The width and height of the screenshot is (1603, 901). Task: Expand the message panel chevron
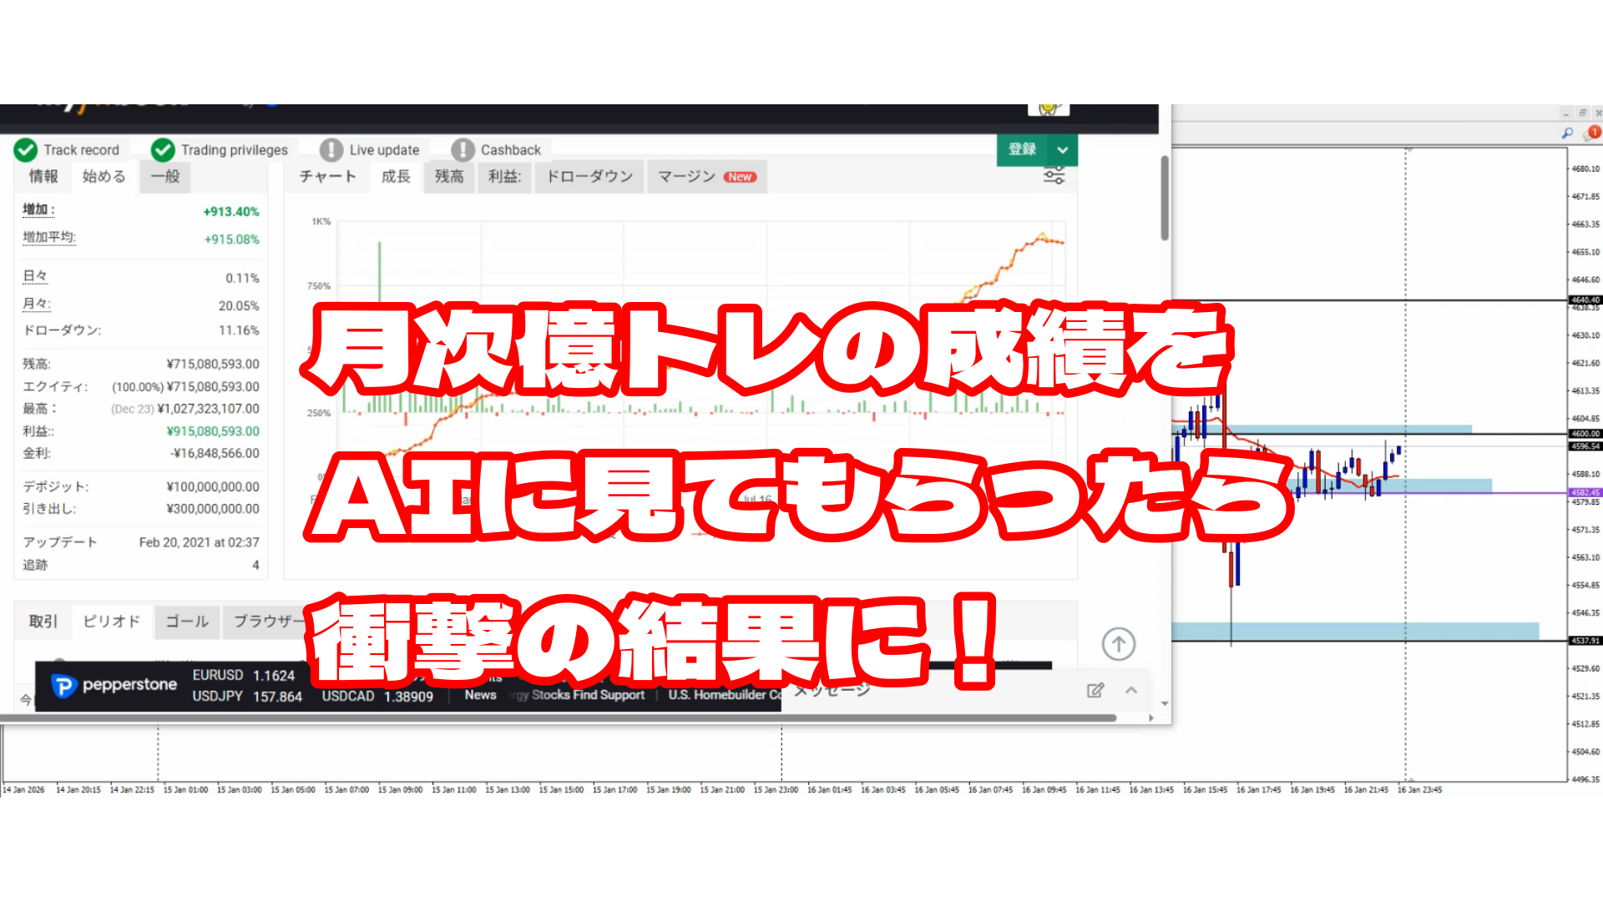1131,690
